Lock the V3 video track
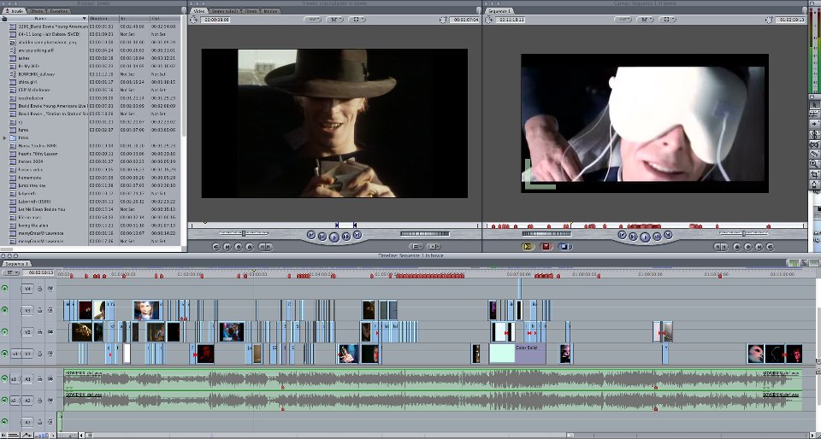The height and width of the screenshot is (439, 821). point(40,310)
